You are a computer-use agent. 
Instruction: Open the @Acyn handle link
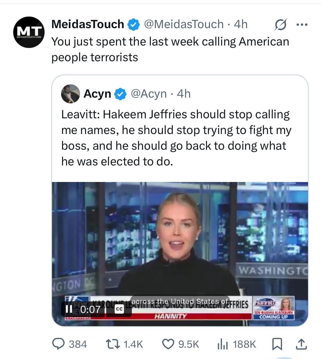[149, 94]
